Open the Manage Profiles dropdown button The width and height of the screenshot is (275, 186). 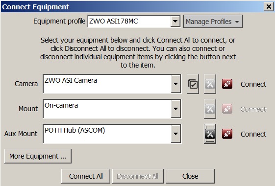pyautogui.click(x=213, y=22)
